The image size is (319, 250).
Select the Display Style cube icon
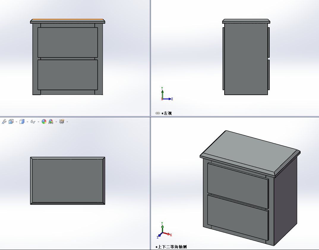pyautogui.click(x=22, y=121)
